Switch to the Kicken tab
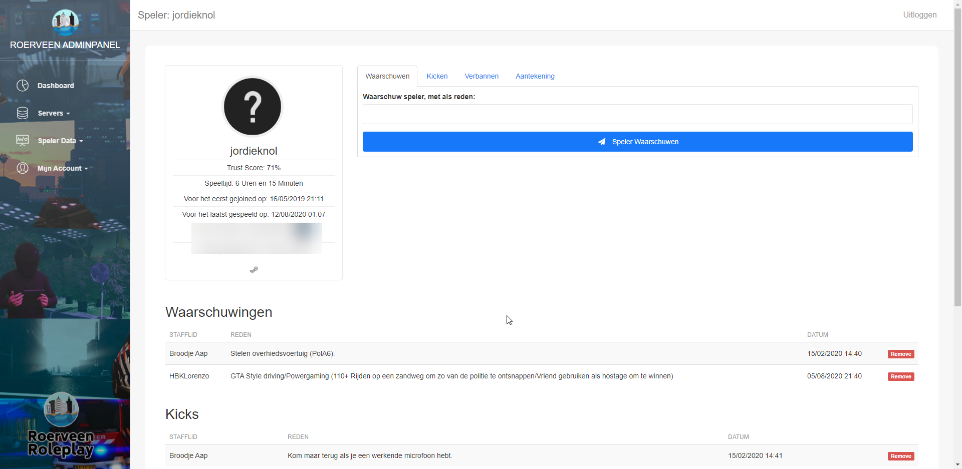Image resolution: width=962 pixels, height=469 pixels. pos(437,76)
